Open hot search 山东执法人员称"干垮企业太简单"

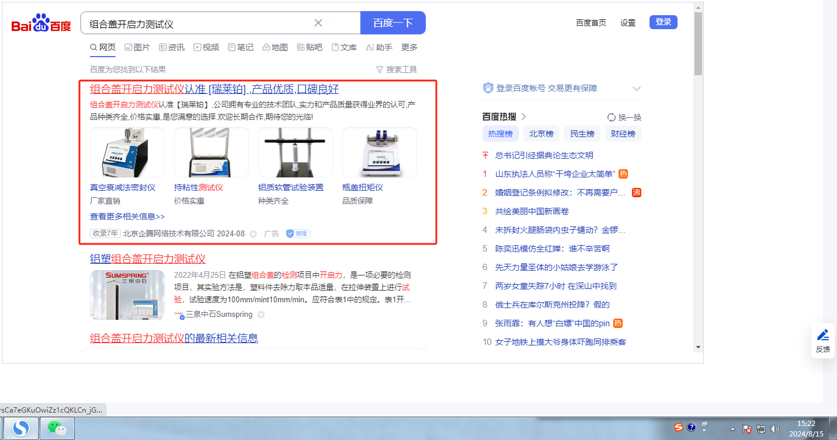coord(555,174)
